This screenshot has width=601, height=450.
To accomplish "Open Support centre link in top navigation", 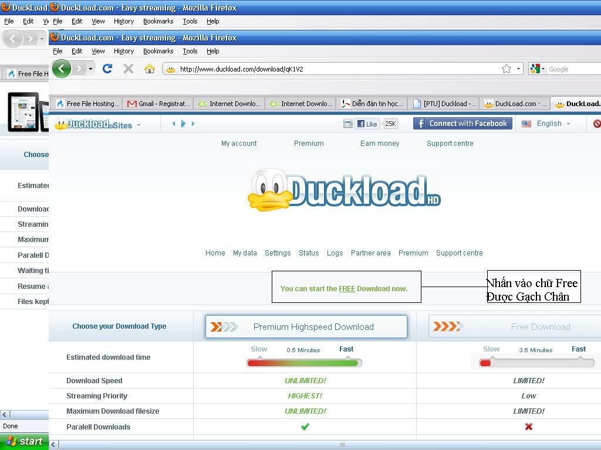I will pyautogui.click(x=450, y=143).
